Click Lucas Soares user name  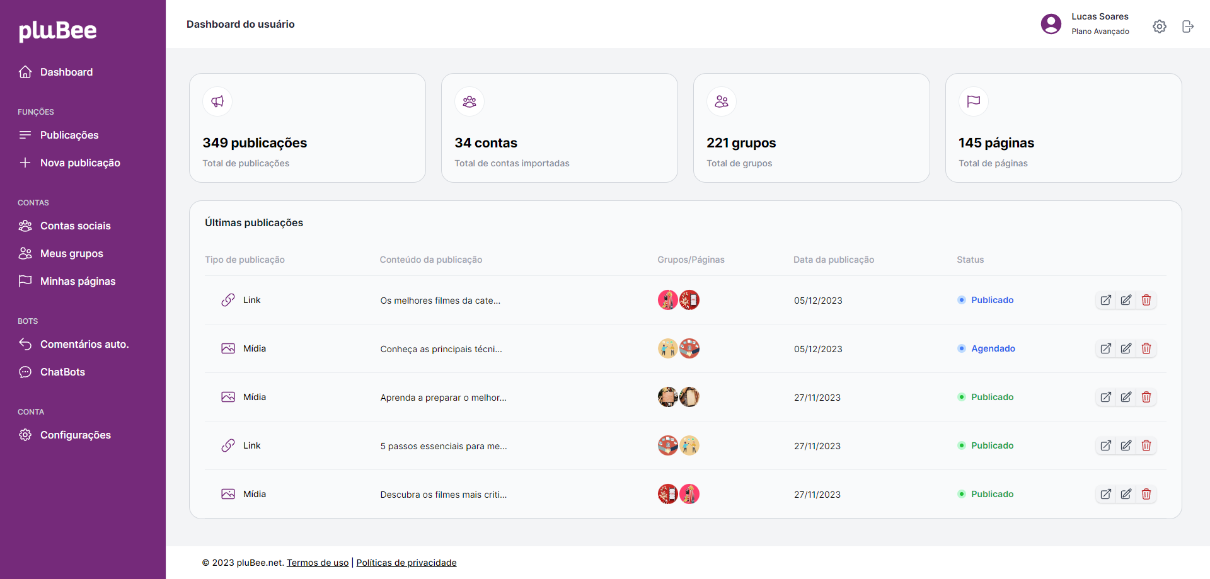1100,16
